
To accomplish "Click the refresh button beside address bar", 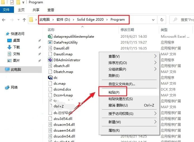I will (162, 20).
